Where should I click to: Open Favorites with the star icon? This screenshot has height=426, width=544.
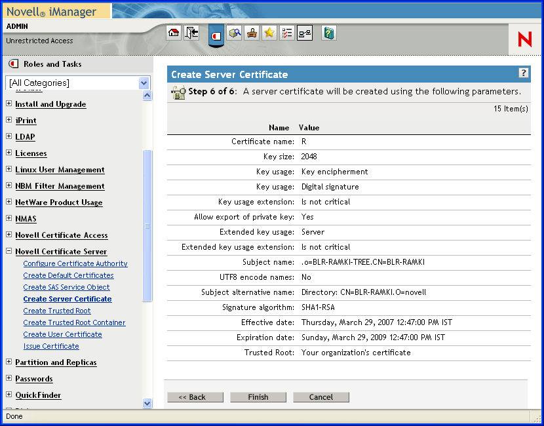click(269, 33)
